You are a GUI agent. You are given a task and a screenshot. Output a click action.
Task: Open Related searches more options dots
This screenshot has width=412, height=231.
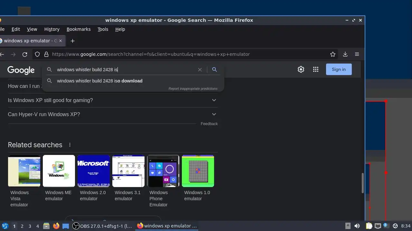pyautogui.click(x=70, y=145)
